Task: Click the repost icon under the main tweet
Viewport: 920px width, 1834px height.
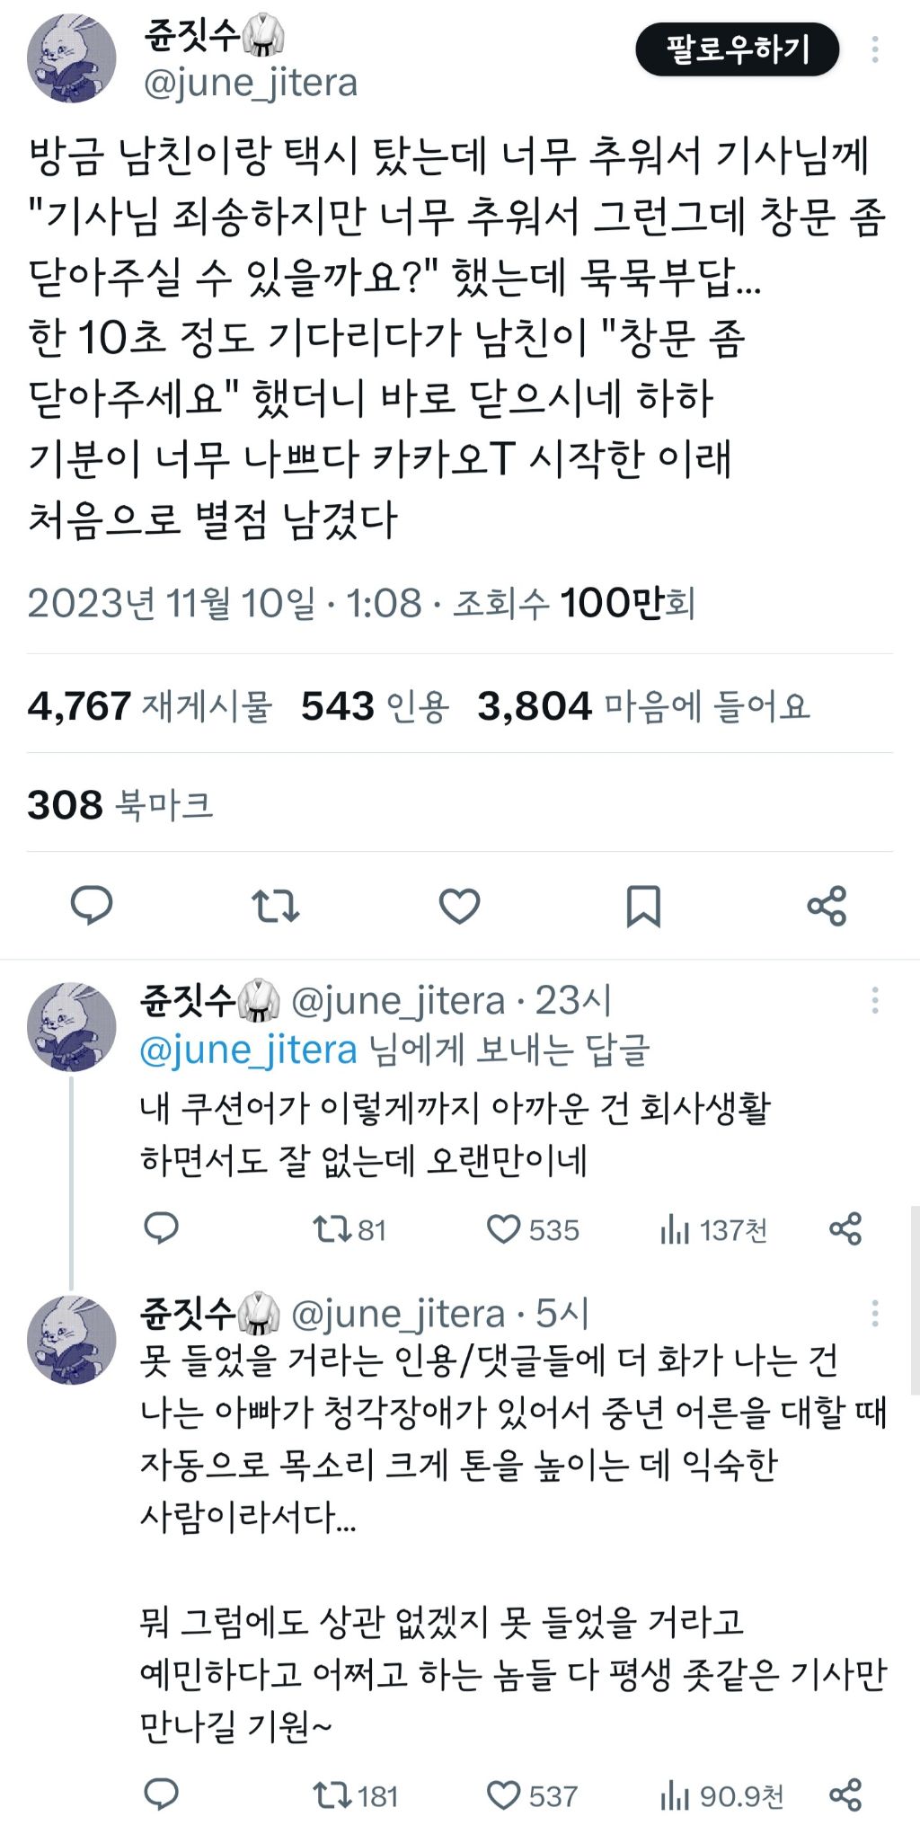Action: 276,909
